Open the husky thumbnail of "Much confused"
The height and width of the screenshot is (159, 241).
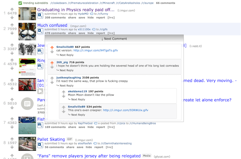pos(27,32)
